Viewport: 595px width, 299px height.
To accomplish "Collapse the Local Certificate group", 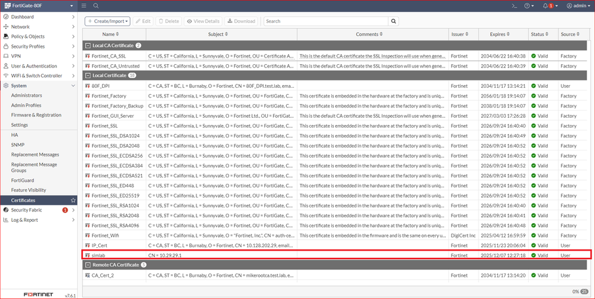I will pyautogui.click(x=88, y=75).
